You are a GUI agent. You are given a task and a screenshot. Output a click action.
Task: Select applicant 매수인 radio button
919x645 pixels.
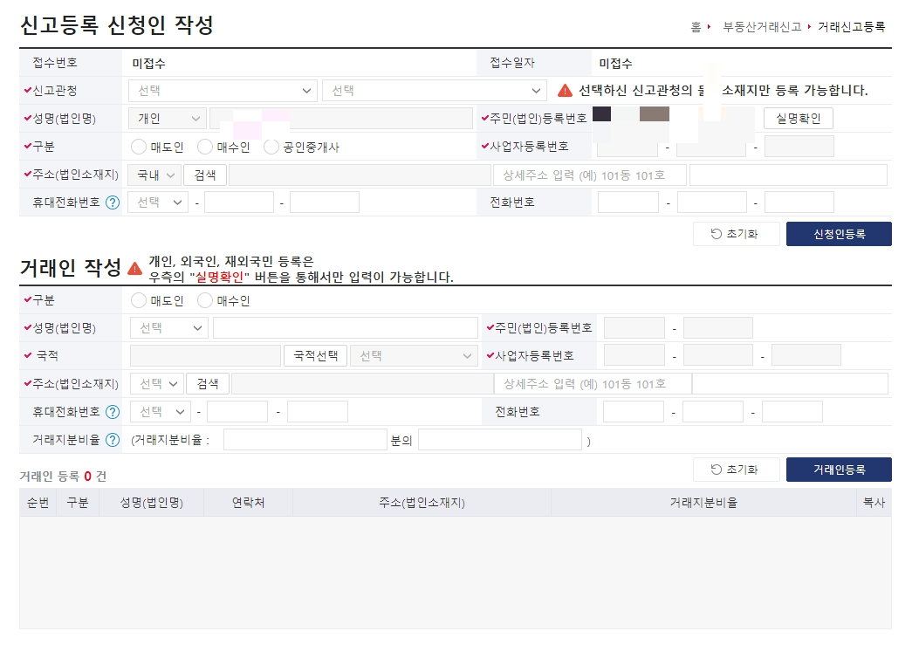204,147
